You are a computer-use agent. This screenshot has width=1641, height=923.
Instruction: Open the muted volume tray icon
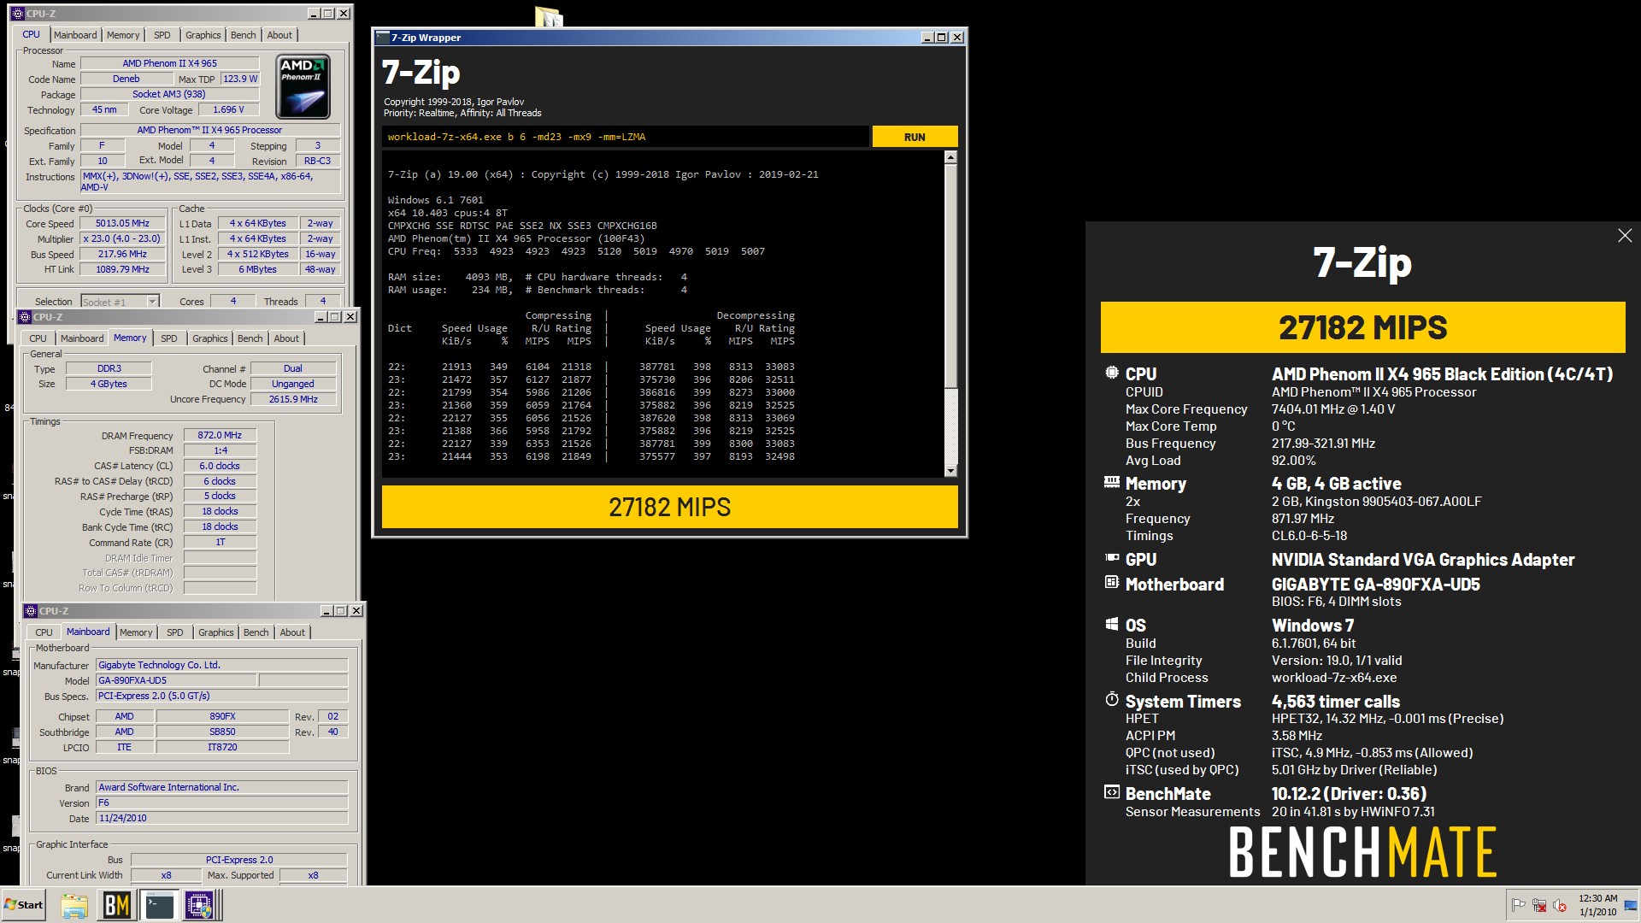tap(1560, 905)
